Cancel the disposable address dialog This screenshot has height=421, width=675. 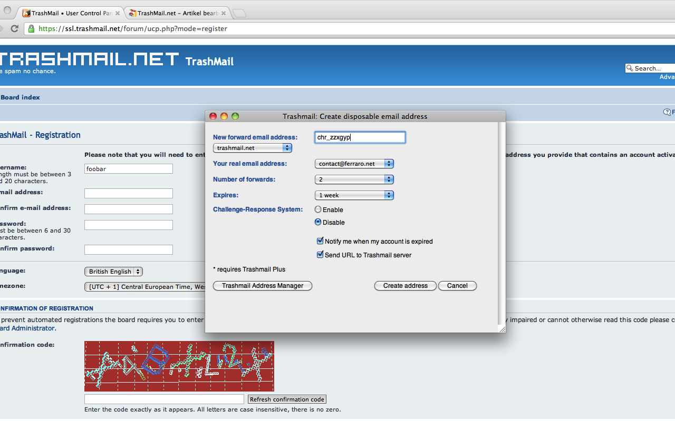[x=457, y=286]
